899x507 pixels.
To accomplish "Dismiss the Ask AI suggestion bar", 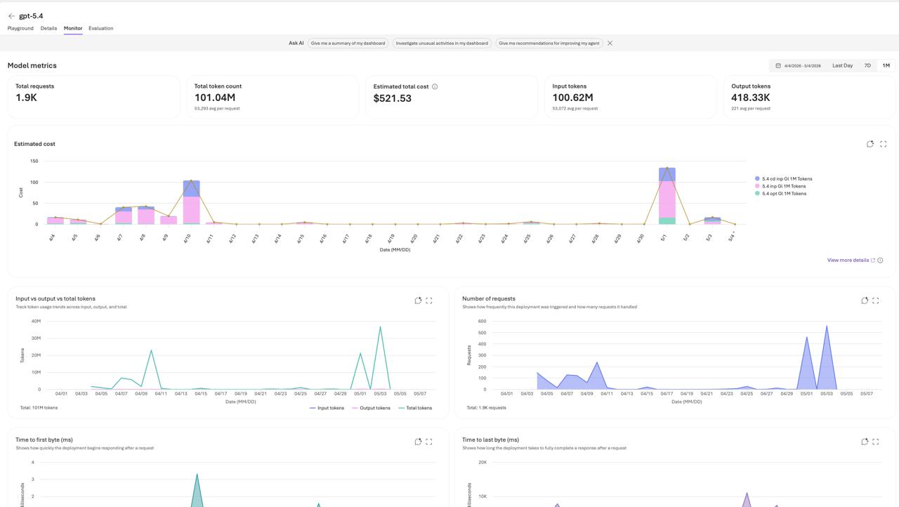I will coord(610,44).
